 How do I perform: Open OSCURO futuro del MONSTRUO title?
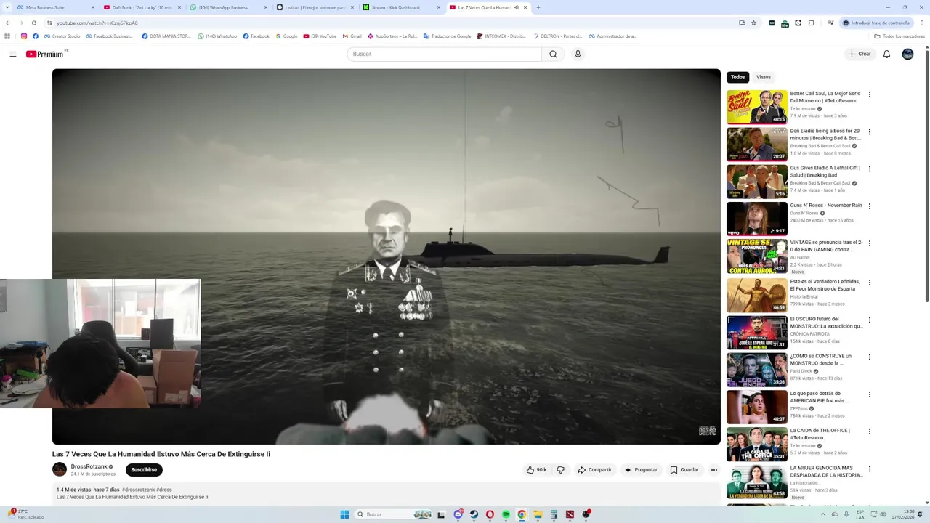tap(826, 323)
